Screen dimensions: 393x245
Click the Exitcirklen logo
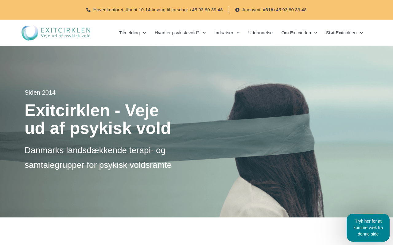tap(56, 33)
